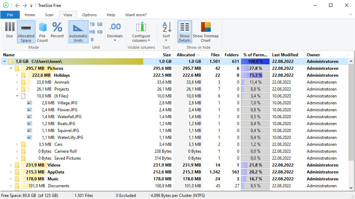
Task: Enable File Count display mode
Action: point(42,31)
